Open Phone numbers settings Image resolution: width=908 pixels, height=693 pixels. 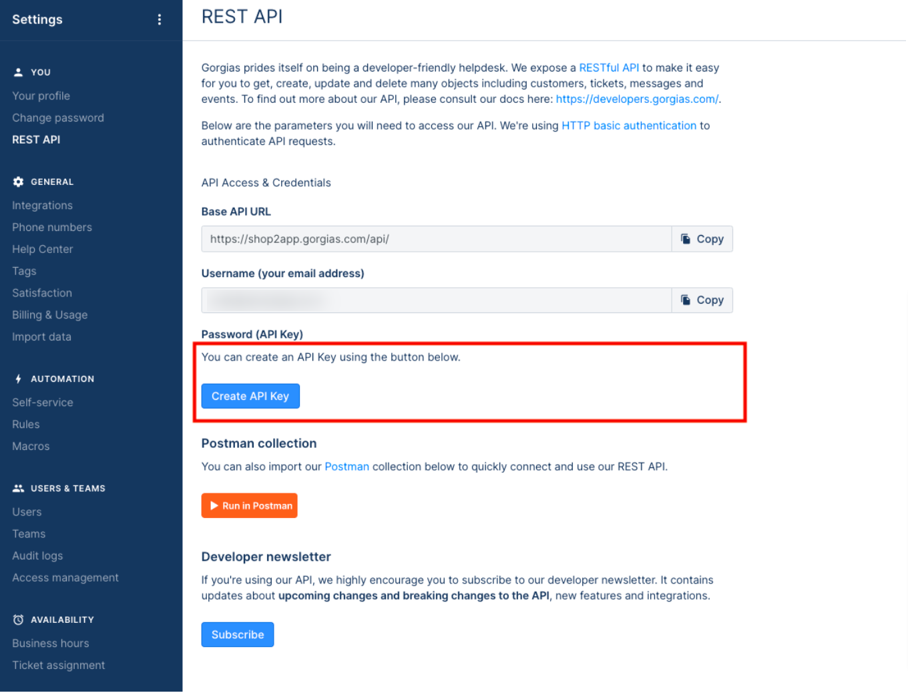pyautogui.click(x=52, y=227)
